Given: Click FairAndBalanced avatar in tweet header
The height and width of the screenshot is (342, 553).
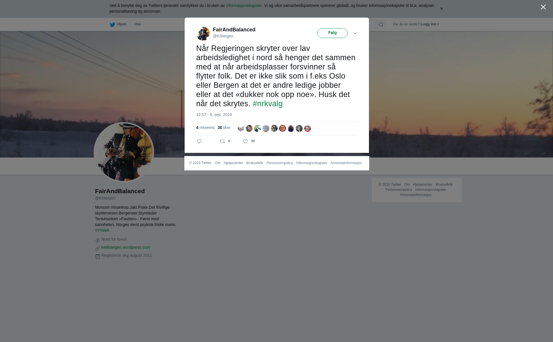Looking at the screenshot, I should (203, 34).
